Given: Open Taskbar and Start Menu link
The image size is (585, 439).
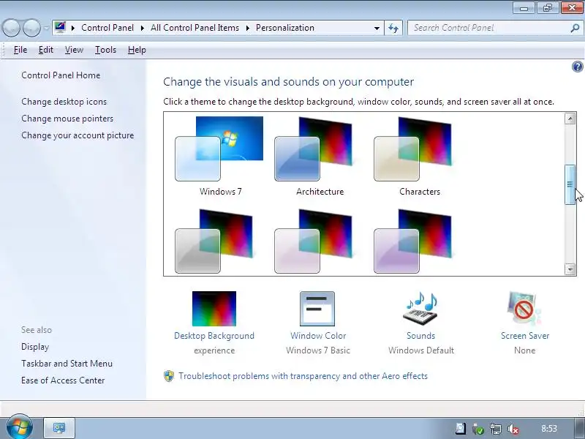Looking at the screenshot, I should [x=67, y=364].
